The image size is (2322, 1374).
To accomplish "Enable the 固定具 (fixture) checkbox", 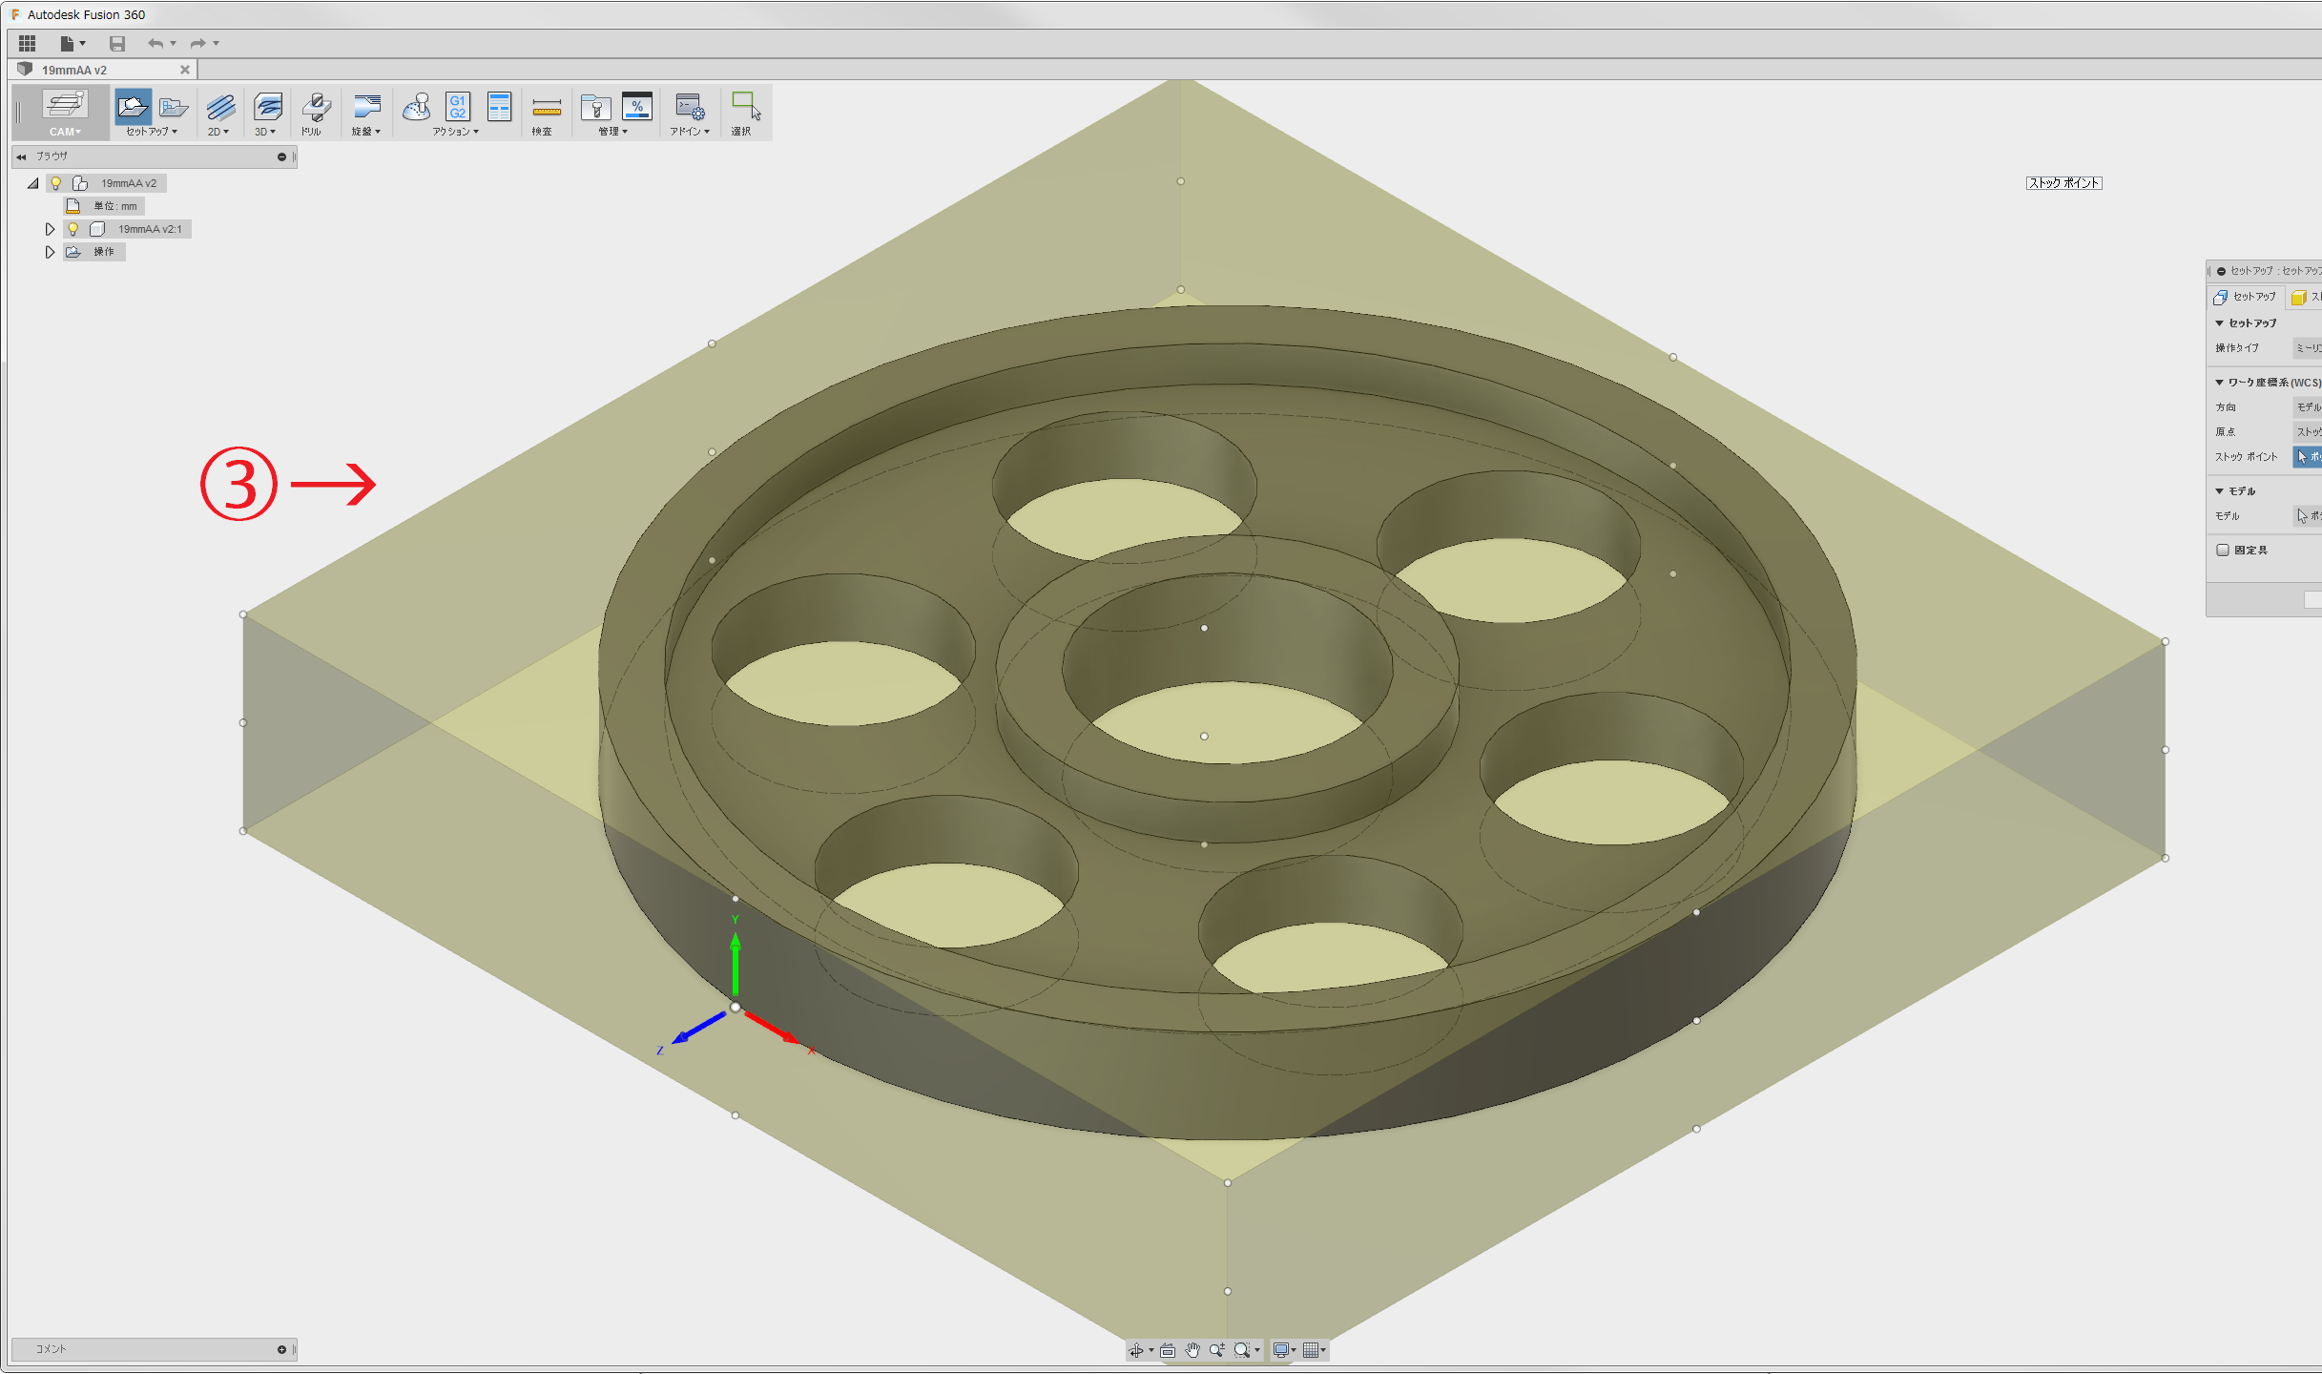I will point(2222,550).
